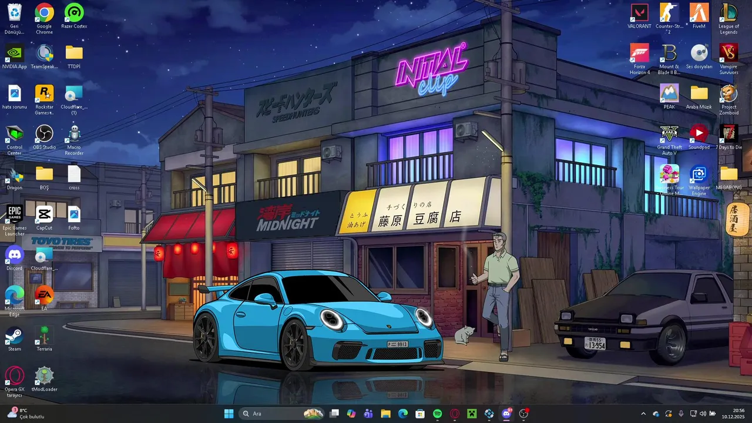Expand the hidden system tray icons chevron

click(643, 414)
